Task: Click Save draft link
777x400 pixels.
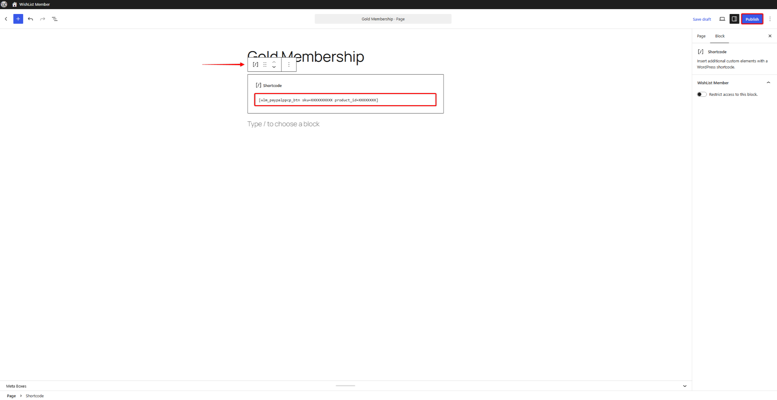Action: (702, 19)
